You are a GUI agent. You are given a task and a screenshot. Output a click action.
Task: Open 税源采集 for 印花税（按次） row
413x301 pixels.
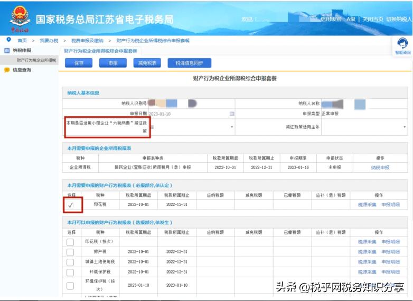[367, 242]
